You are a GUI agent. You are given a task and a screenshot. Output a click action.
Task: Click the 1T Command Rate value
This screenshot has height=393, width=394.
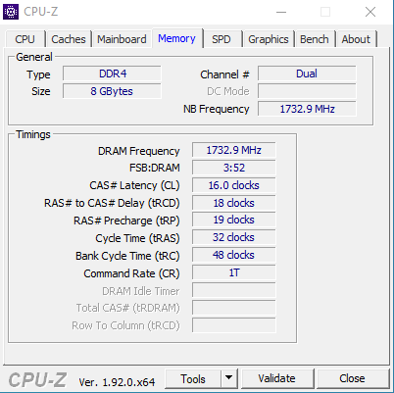coord(234,272)
